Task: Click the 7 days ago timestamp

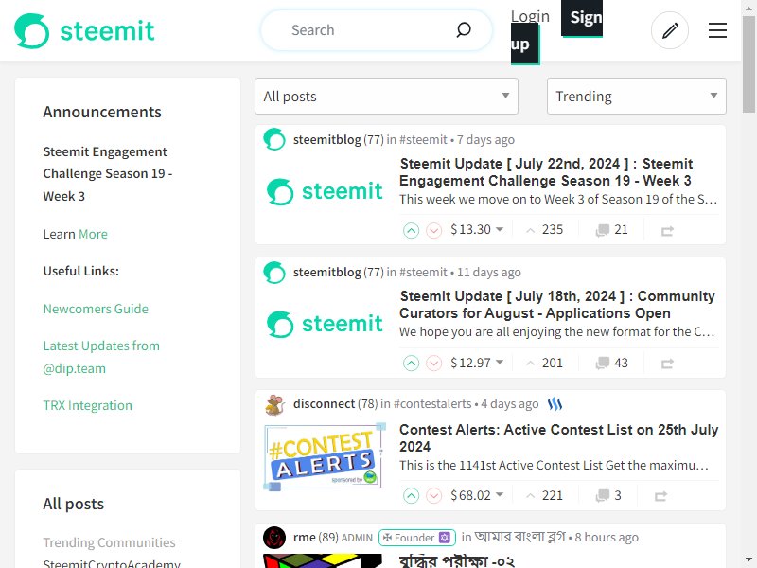Action: 485,139
